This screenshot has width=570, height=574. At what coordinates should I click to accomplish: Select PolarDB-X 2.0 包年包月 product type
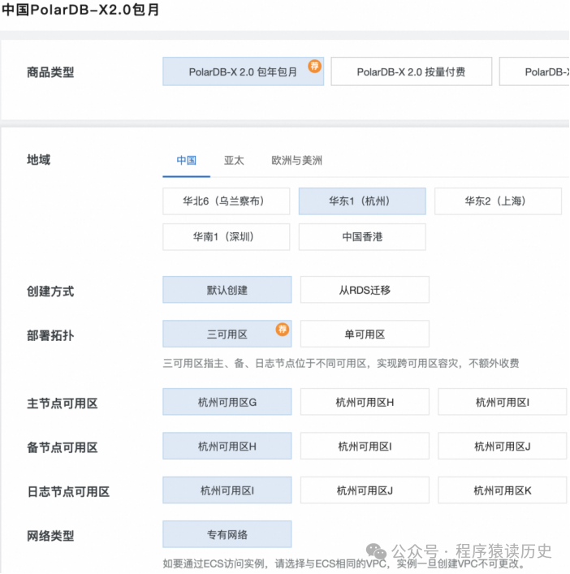point(243,71)
